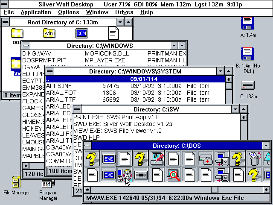Open control menu of the C:\DOS directory window
This screenshot has width=273, height=205.
pyautogui.click(x=87, y=146)
